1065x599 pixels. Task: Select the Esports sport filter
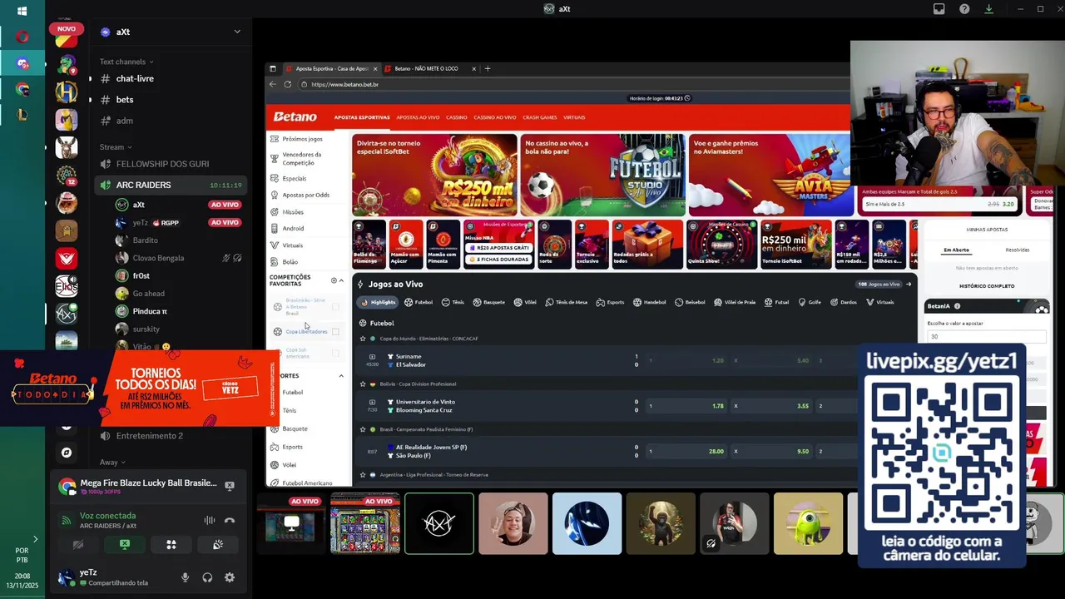point(611,302)
